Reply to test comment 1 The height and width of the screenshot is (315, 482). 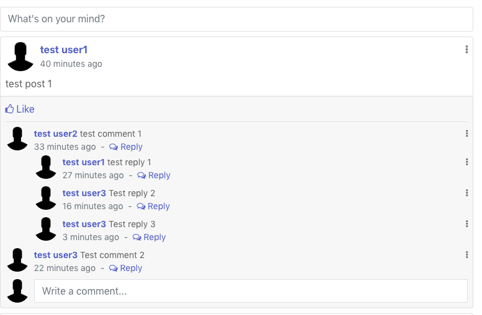(x=126, y=147)
